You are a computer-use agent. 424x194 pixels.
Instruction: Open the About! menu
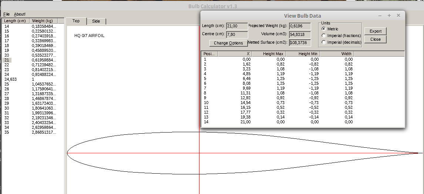20,14
